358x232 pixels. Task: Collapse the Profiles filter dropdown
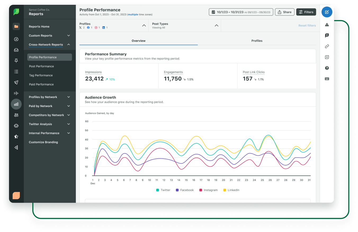144,25
